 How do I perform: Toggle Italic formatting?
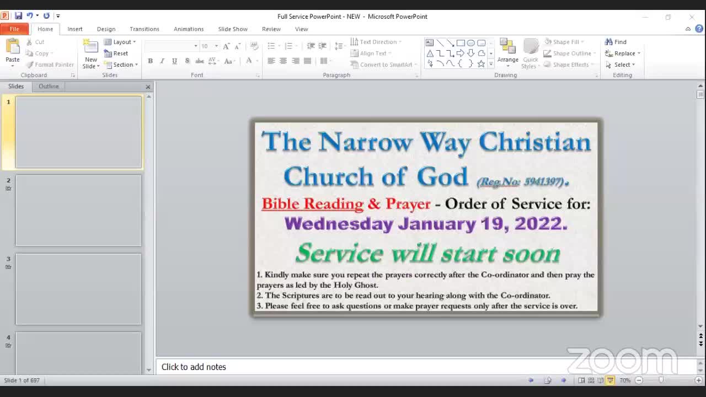click(x=162, y=61)
